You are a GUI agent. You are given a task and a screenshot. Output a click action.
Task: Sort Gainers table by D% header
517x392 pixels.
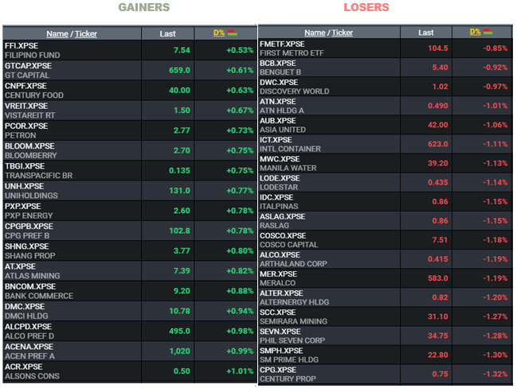[219, 33]
